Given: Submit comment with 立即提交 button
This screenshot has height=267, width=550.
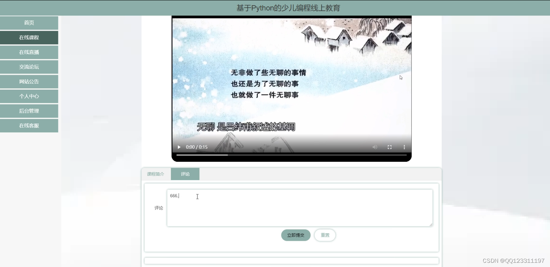Looking at the screenshot, I should click(x=296, y=235).
